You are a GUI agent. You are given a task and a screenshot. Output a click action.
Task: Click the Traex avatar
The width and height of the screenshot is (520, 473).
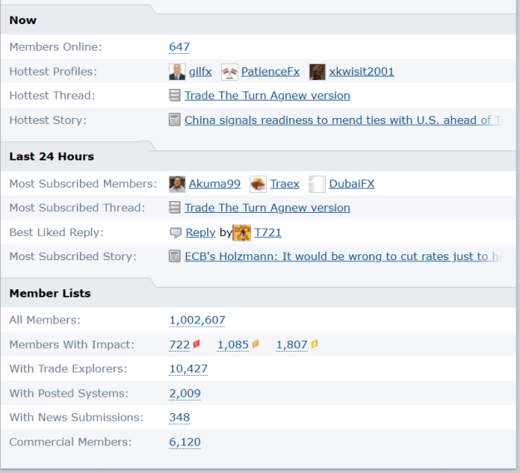click(x=258, y=185)
